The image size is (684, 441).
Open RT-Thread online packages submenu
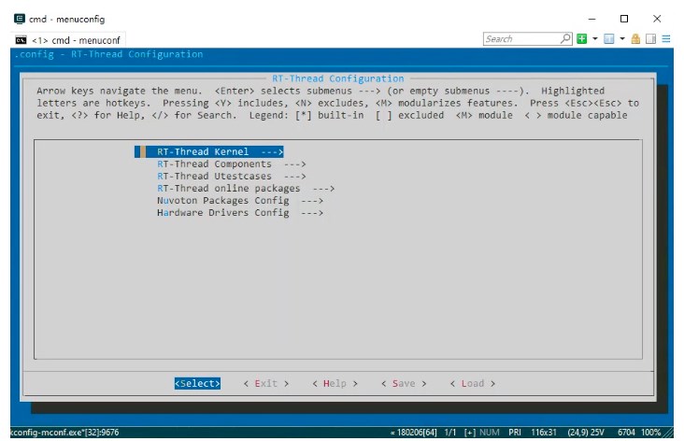click(246, 189)
